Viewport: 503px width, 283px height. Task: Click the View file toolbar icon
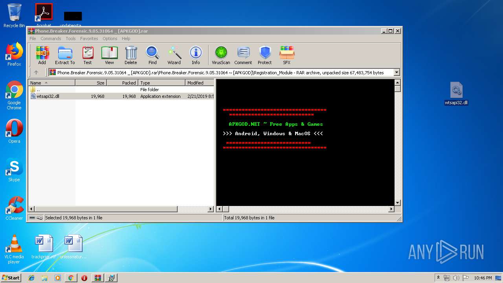pyautogui.click(x=109, y=55)
